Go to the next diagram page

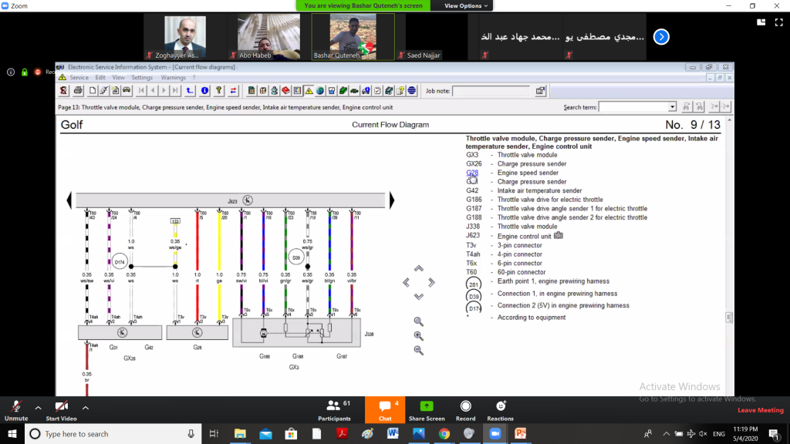click(164, 91)
